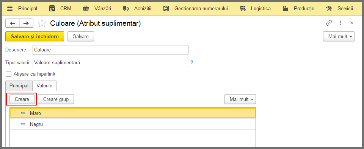Click the Producție factory icon
364x149 pixels.
tap(286, 9)
